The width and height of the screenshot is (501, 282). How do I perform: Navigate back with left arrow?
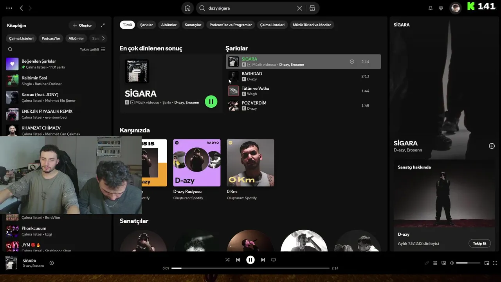click(22, 8)
